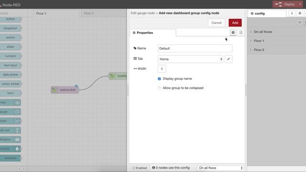
Task: Click the text node icon in the palette
Action: (x=17, y=103)
